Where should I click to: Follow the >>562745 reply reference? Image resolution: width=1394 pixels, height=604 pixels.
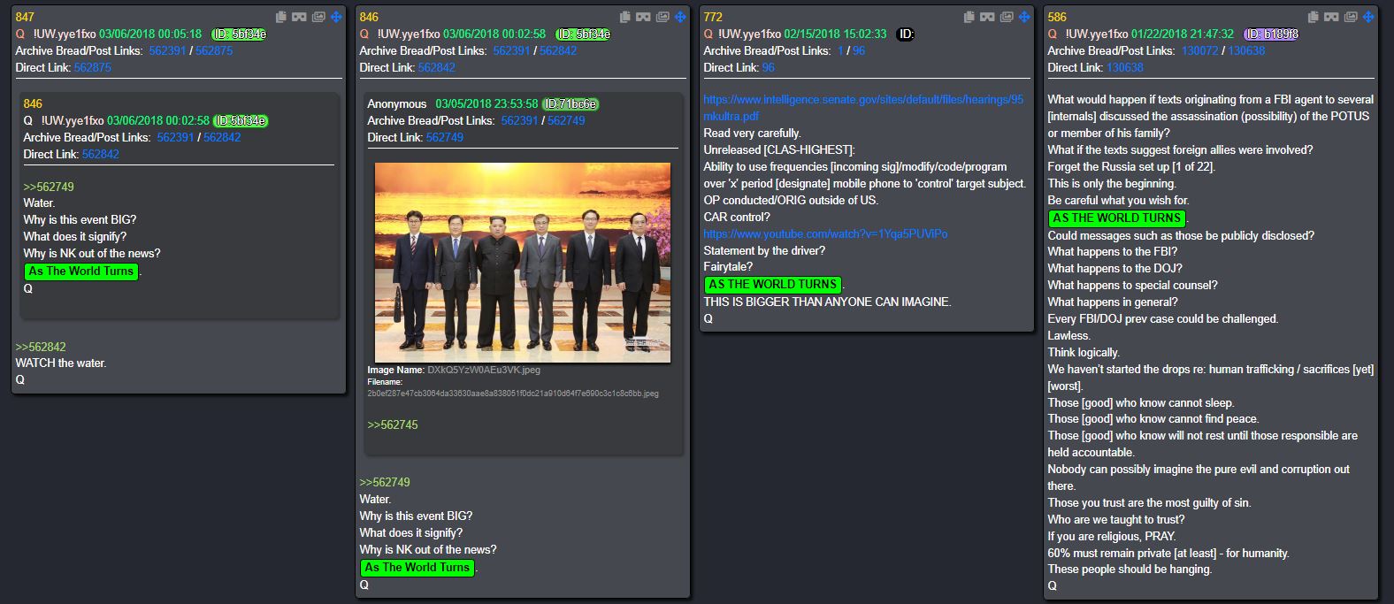393,425
